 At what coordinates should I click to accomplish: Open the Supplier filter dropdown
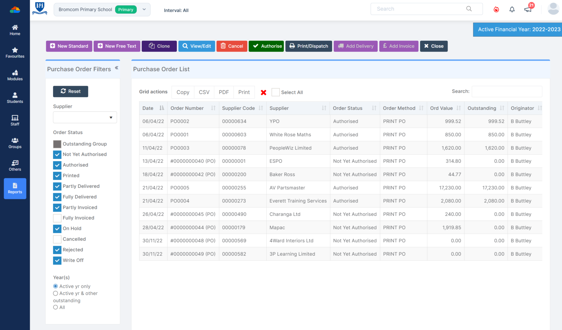coord(85,117)
